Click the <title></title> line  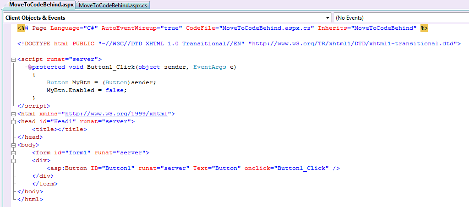pos(59,129)
